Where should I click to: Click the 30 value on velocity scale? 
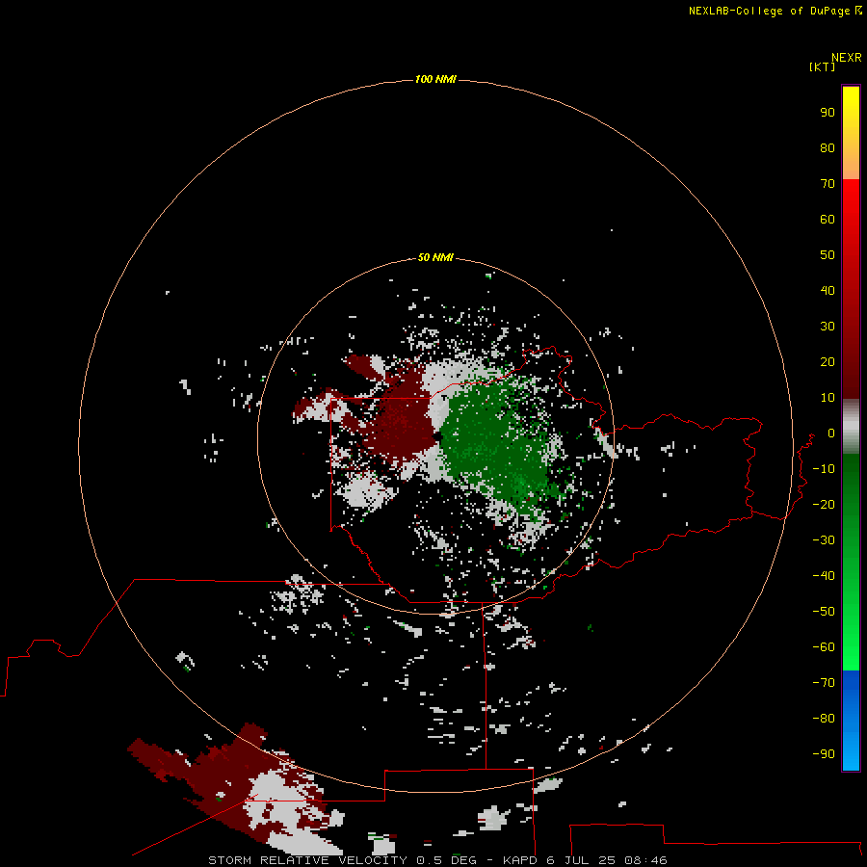pyautogui.click(x=828, y=327)
